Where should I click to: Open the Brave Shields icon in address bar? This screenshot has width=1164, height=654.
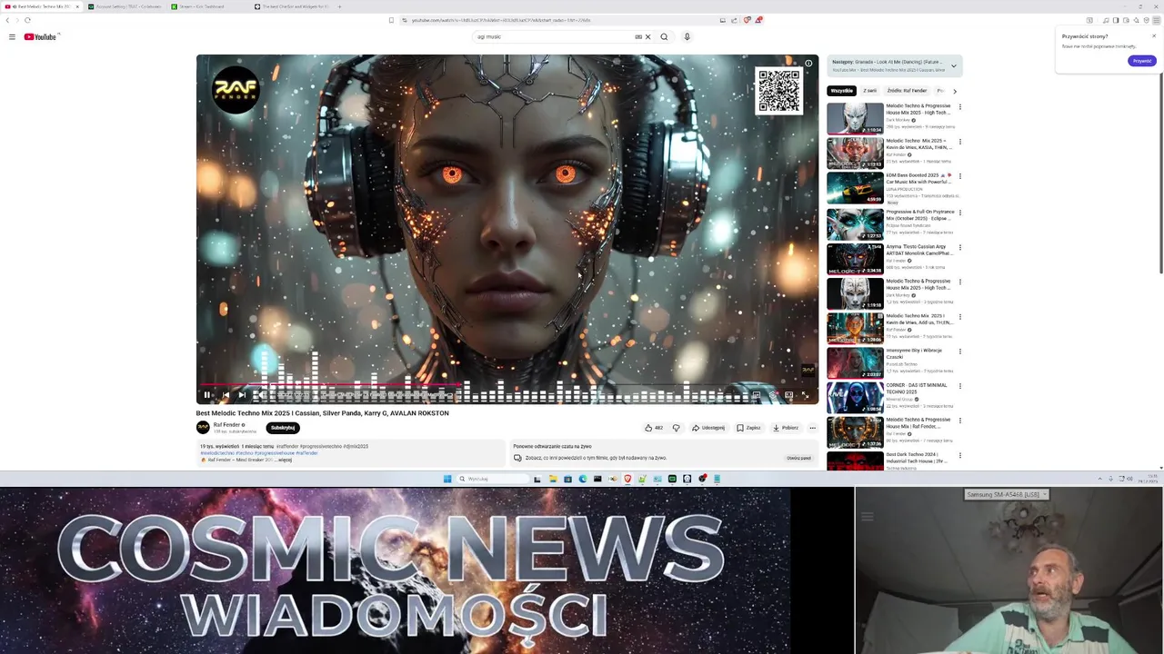[747, 20]
